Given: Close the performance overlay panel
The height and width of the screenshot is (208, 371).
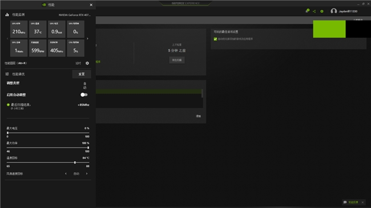Looking at the screenshot, I should [91, 5].
